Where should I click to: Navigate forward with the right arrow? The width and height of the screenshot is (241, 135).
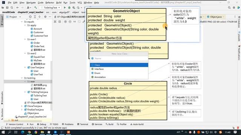pyautogui.click(x=22, y=7)
